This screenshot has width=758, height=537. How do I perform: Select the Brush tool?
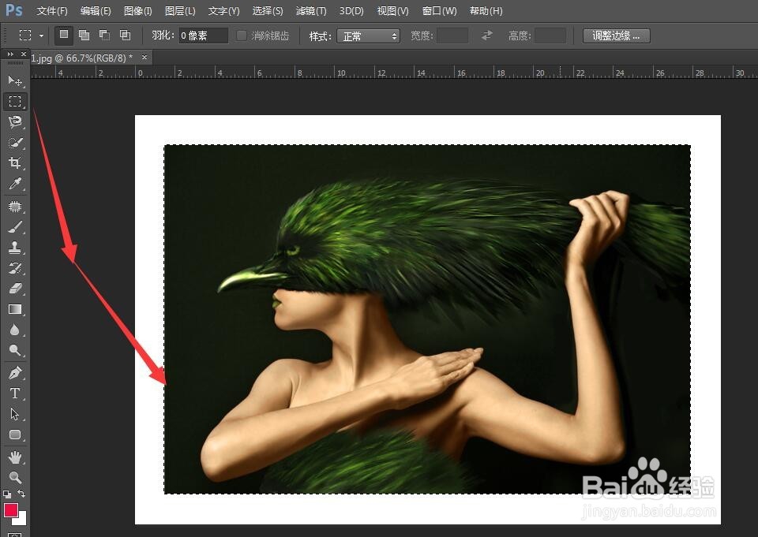point(15,227)
